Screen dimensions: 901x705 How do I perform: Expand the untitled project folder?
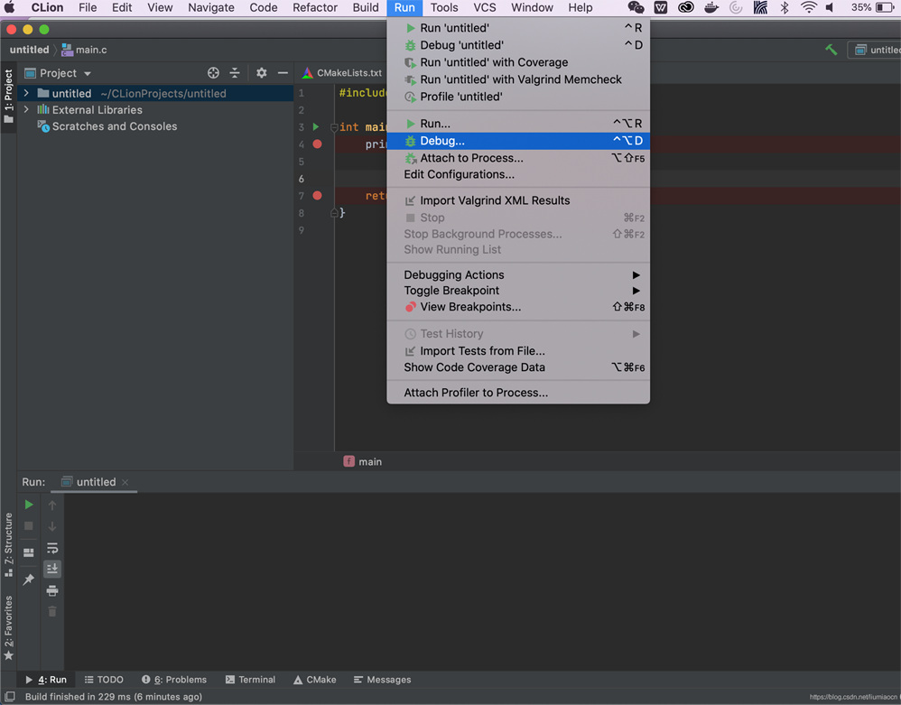(26, 93)
